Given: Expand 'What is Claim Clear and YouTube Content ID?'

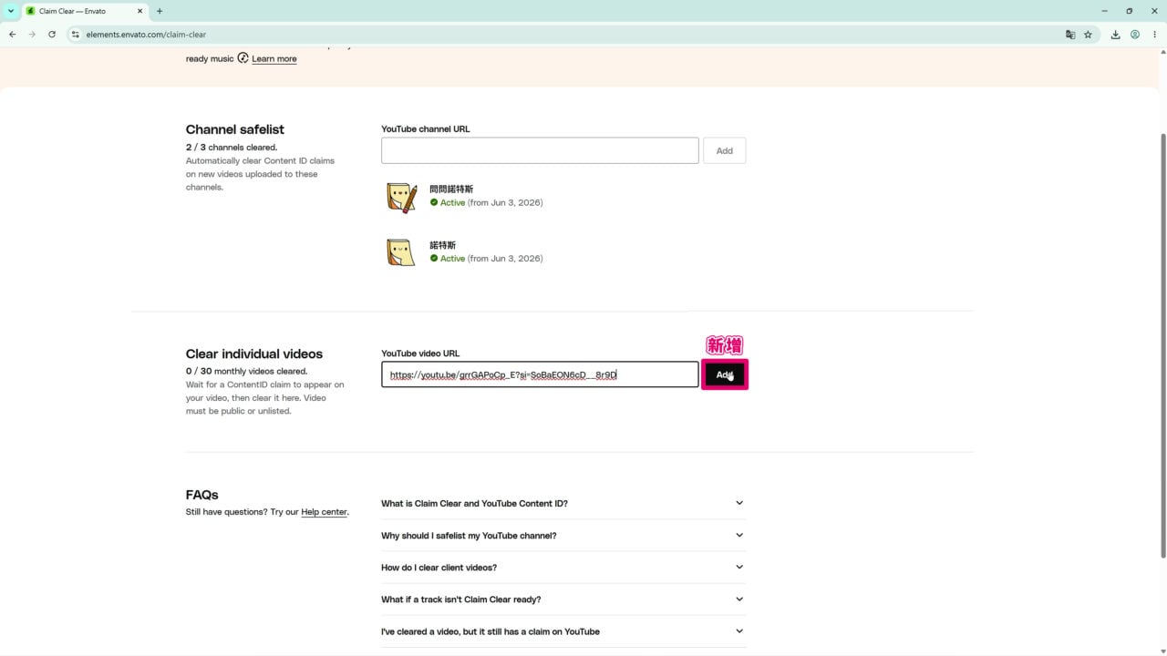Looking at the screenshot, I should (563, 503).
